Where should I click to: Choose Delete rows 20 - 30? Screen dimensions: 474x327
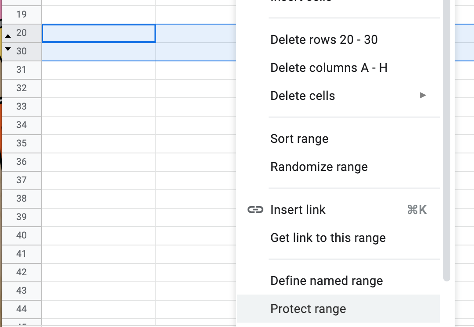click(x=324, y=40)
